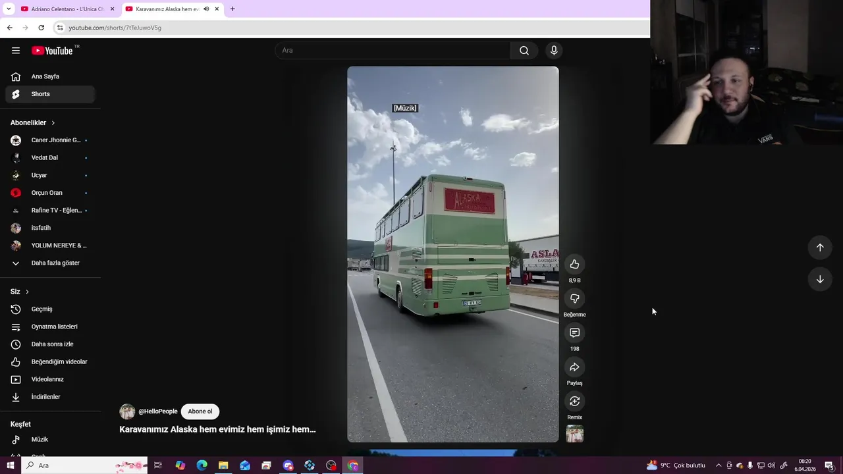Viewport: 843px width, 474px height.
Task: Open @HelloPeople channel name
Action: click(158, 411)
